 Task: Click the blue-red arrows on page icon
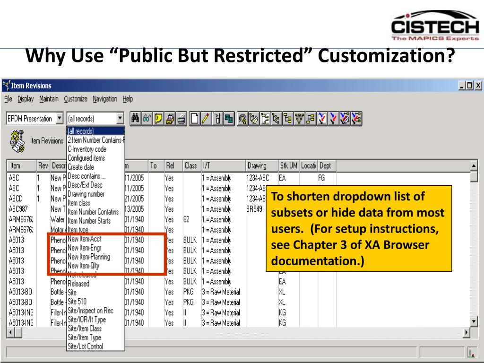[x=322, y=119]
